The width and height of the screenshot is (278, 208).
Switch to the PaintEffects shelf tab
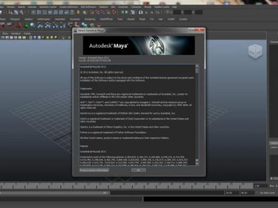tap(106, 19)
